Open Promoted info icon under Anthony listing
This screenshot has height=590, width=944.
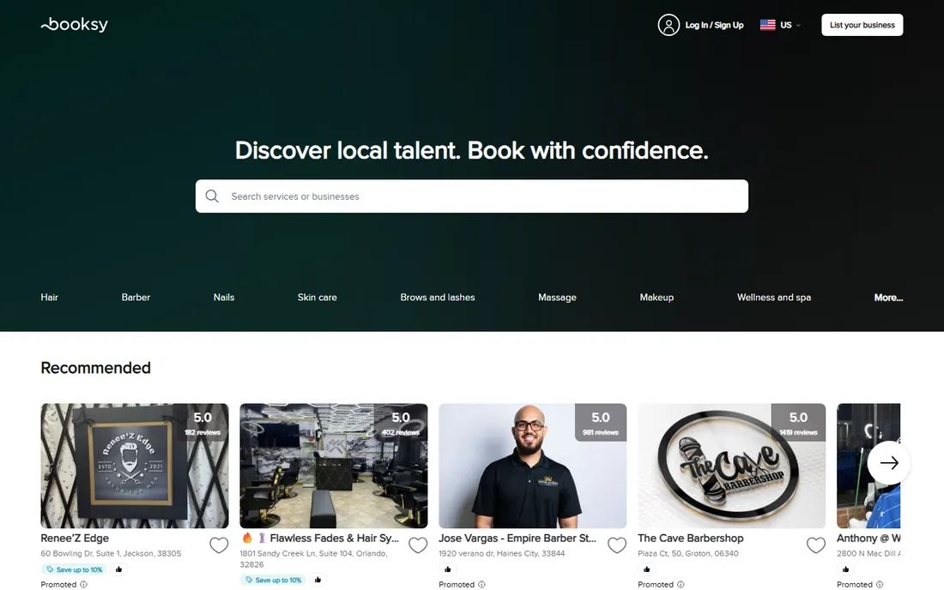880,585
